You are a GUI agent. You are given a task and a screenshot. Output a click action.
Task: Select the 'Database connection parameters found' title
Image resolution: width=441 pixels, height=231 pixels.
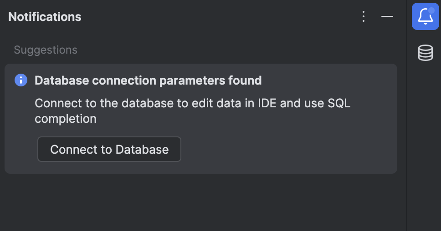(148, 80)
